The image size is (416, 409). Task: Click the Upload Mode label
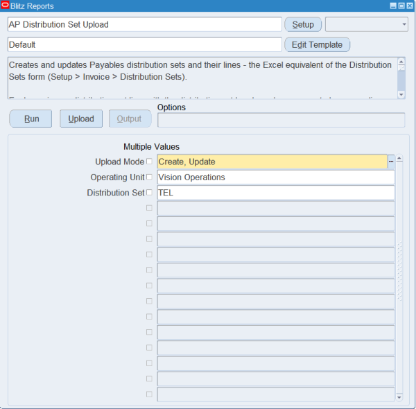(120, 162)
